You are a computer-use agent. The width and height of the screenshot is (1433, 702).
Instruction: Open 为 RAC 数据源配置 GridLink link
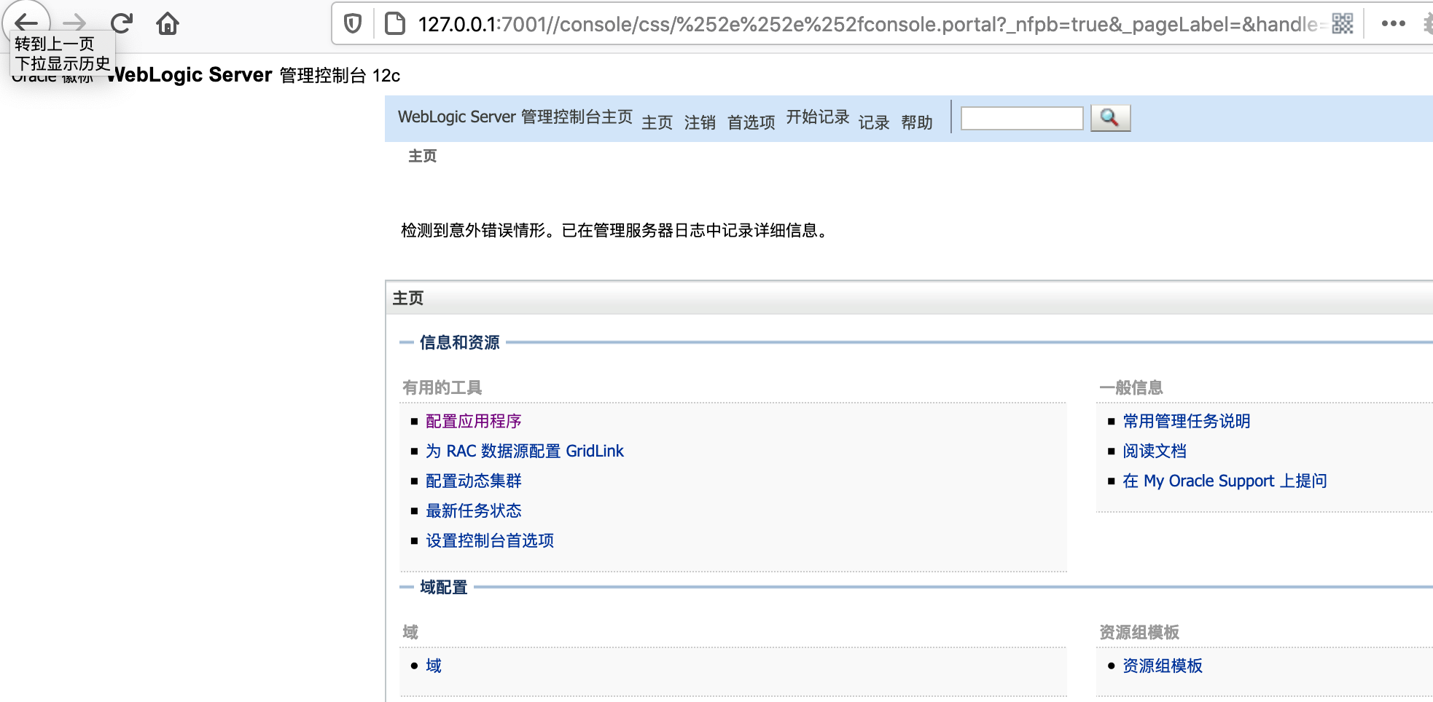525,451
